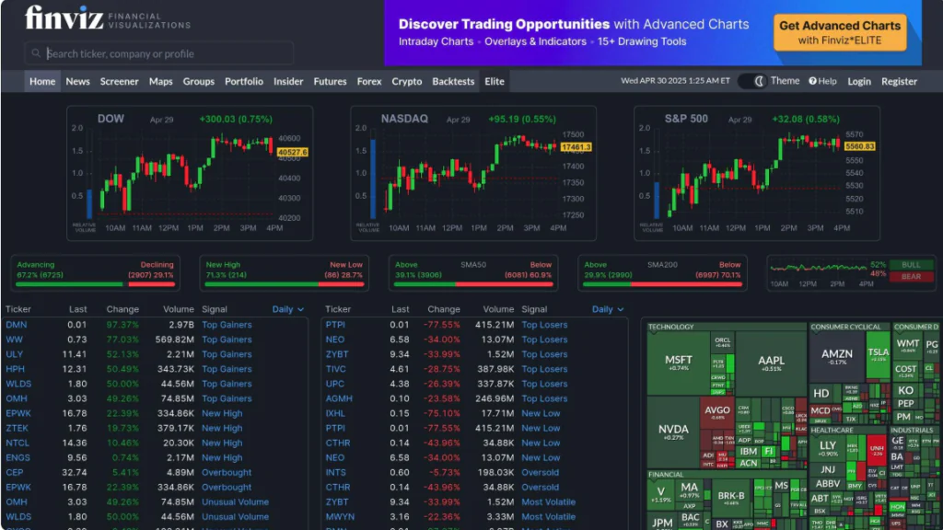Open the DMN ticker link
Image resolution: width=943 pixels, height=530 pixels.
click(17, 325)
